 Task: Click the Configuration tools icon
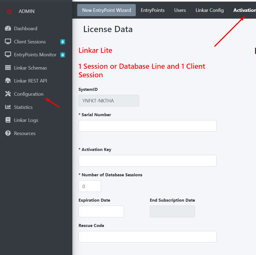pyautogui.click(x=8, y=94)
